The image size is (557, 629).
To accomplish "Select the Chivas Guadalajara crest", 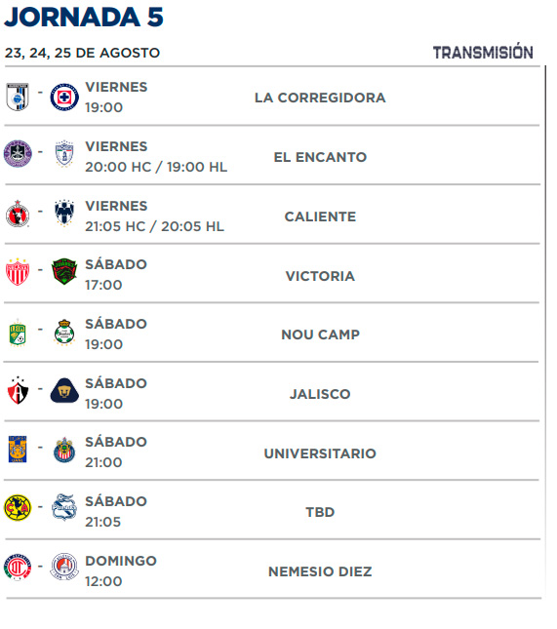I will (64, 450).
